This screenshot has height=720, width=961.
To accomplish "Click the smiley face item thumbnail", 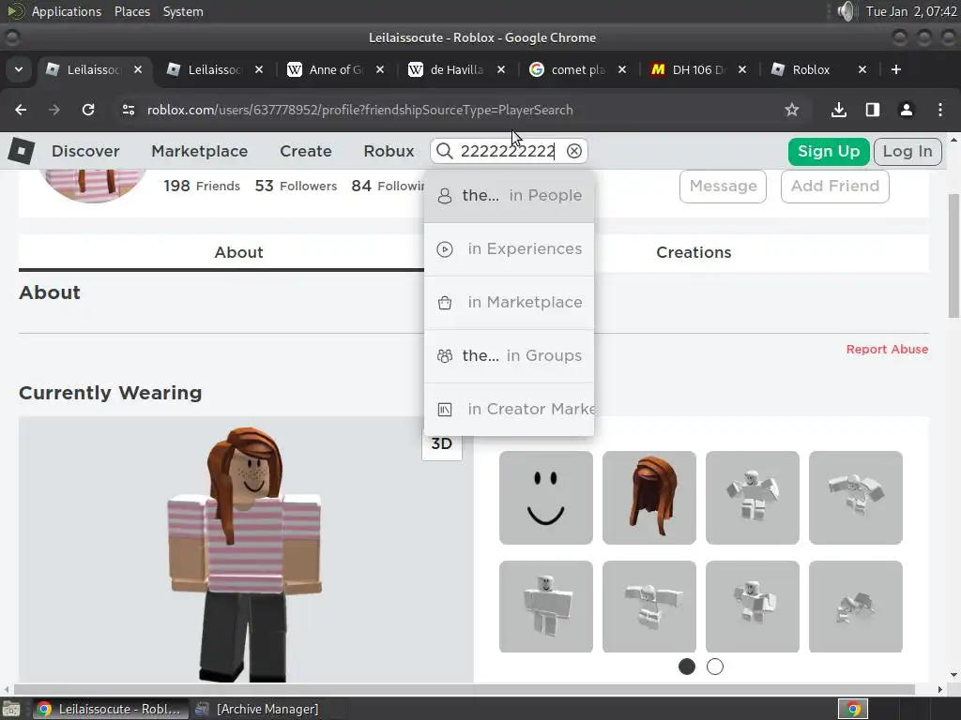I will click(x=545, y=498).
